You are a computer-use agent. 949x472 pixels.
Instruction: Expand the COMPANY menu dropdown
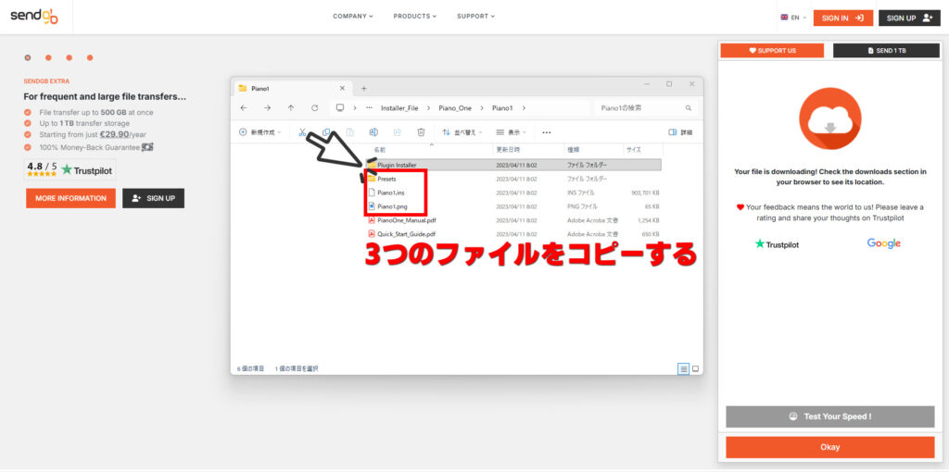pos(353,17)
